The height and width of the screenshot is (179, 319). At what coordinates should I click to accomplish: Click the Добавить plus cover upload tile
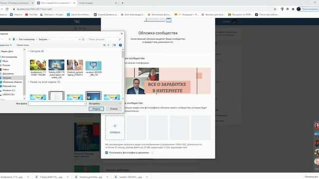[x=115, y=128]
